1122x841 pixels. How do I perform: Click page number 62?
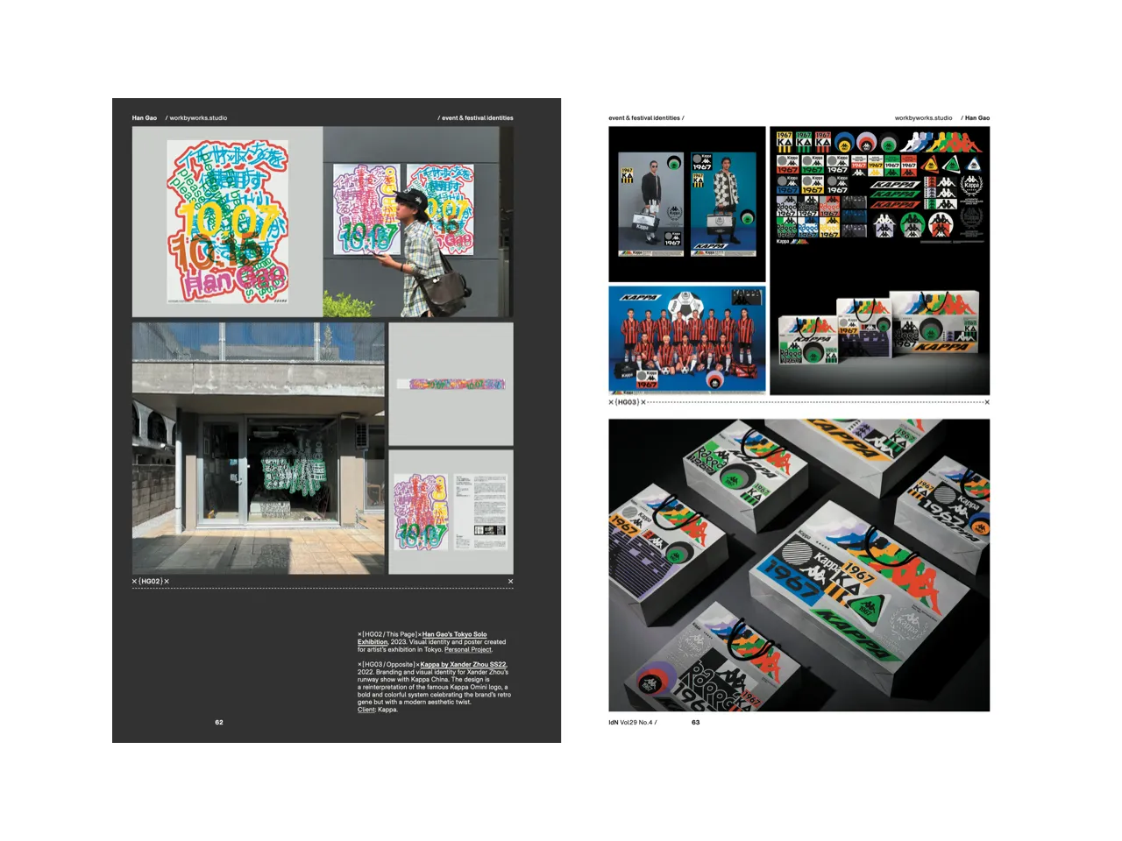[x=219, y=723]
